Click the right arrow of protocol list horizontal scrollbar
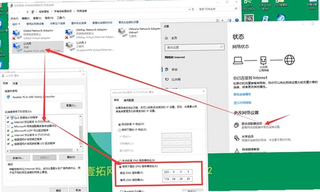Screen dimensions: 320x192 [77, 150]
